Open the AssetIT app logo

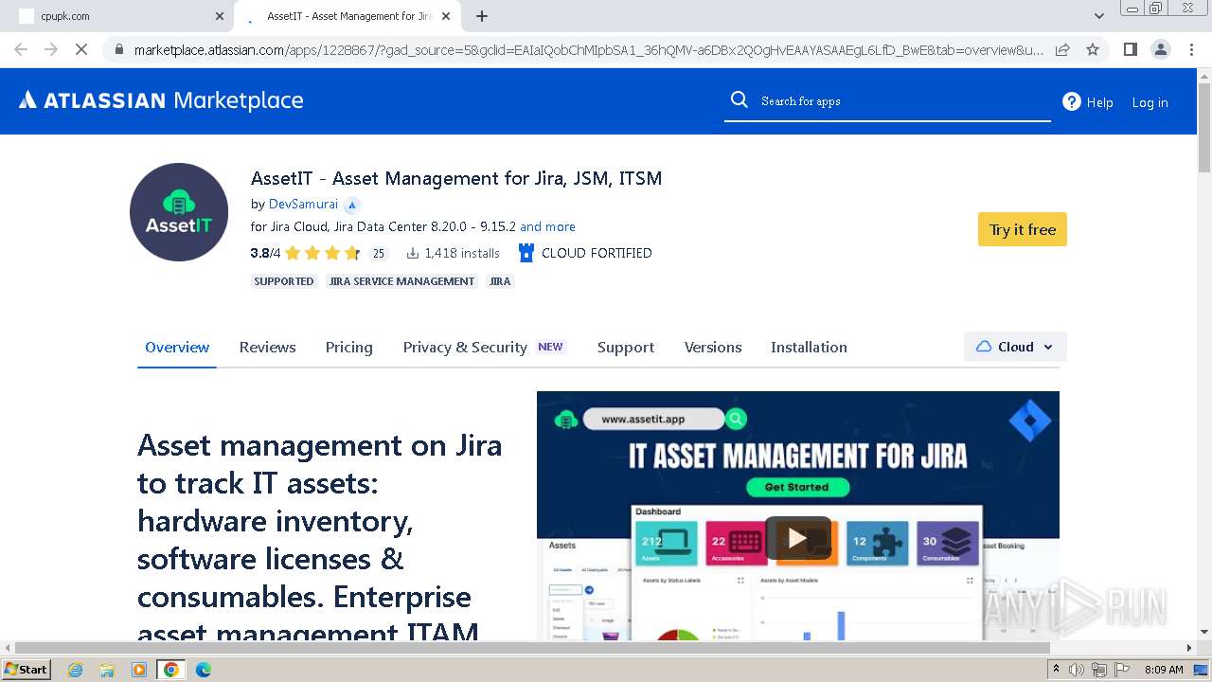(x=179, y=212)
